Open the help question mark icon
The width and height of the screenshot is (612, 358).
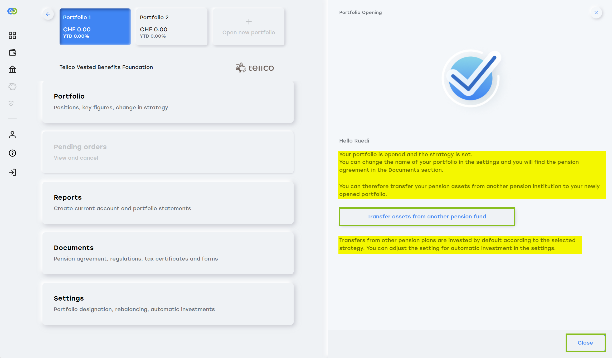12,153
